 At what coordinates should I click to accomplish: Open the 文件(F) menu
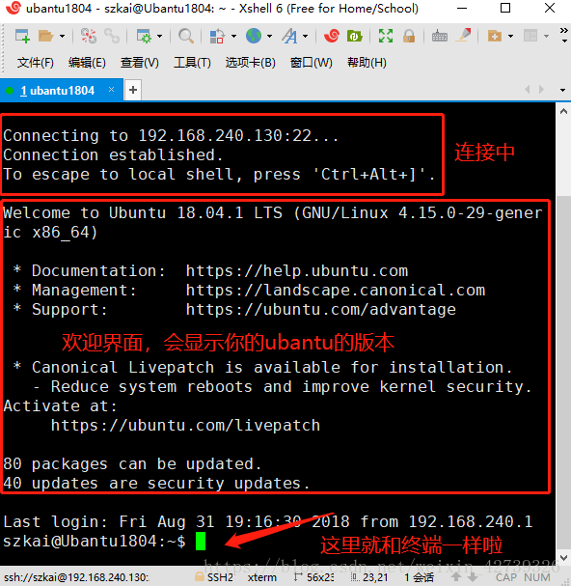point(35,63)
